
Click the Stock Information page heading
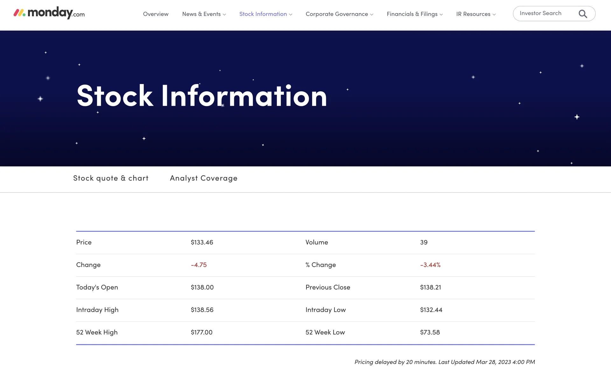pos(202,96)
